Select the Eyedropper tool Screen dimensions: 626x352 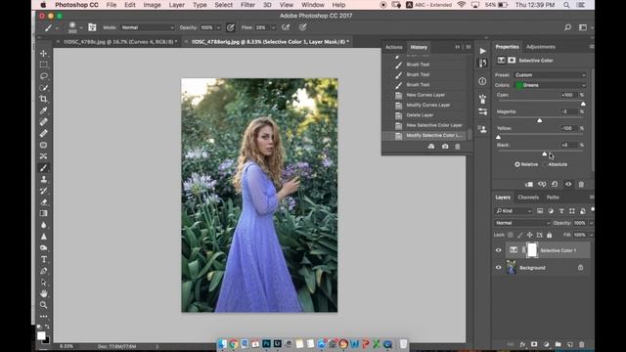tap(44, 110)
